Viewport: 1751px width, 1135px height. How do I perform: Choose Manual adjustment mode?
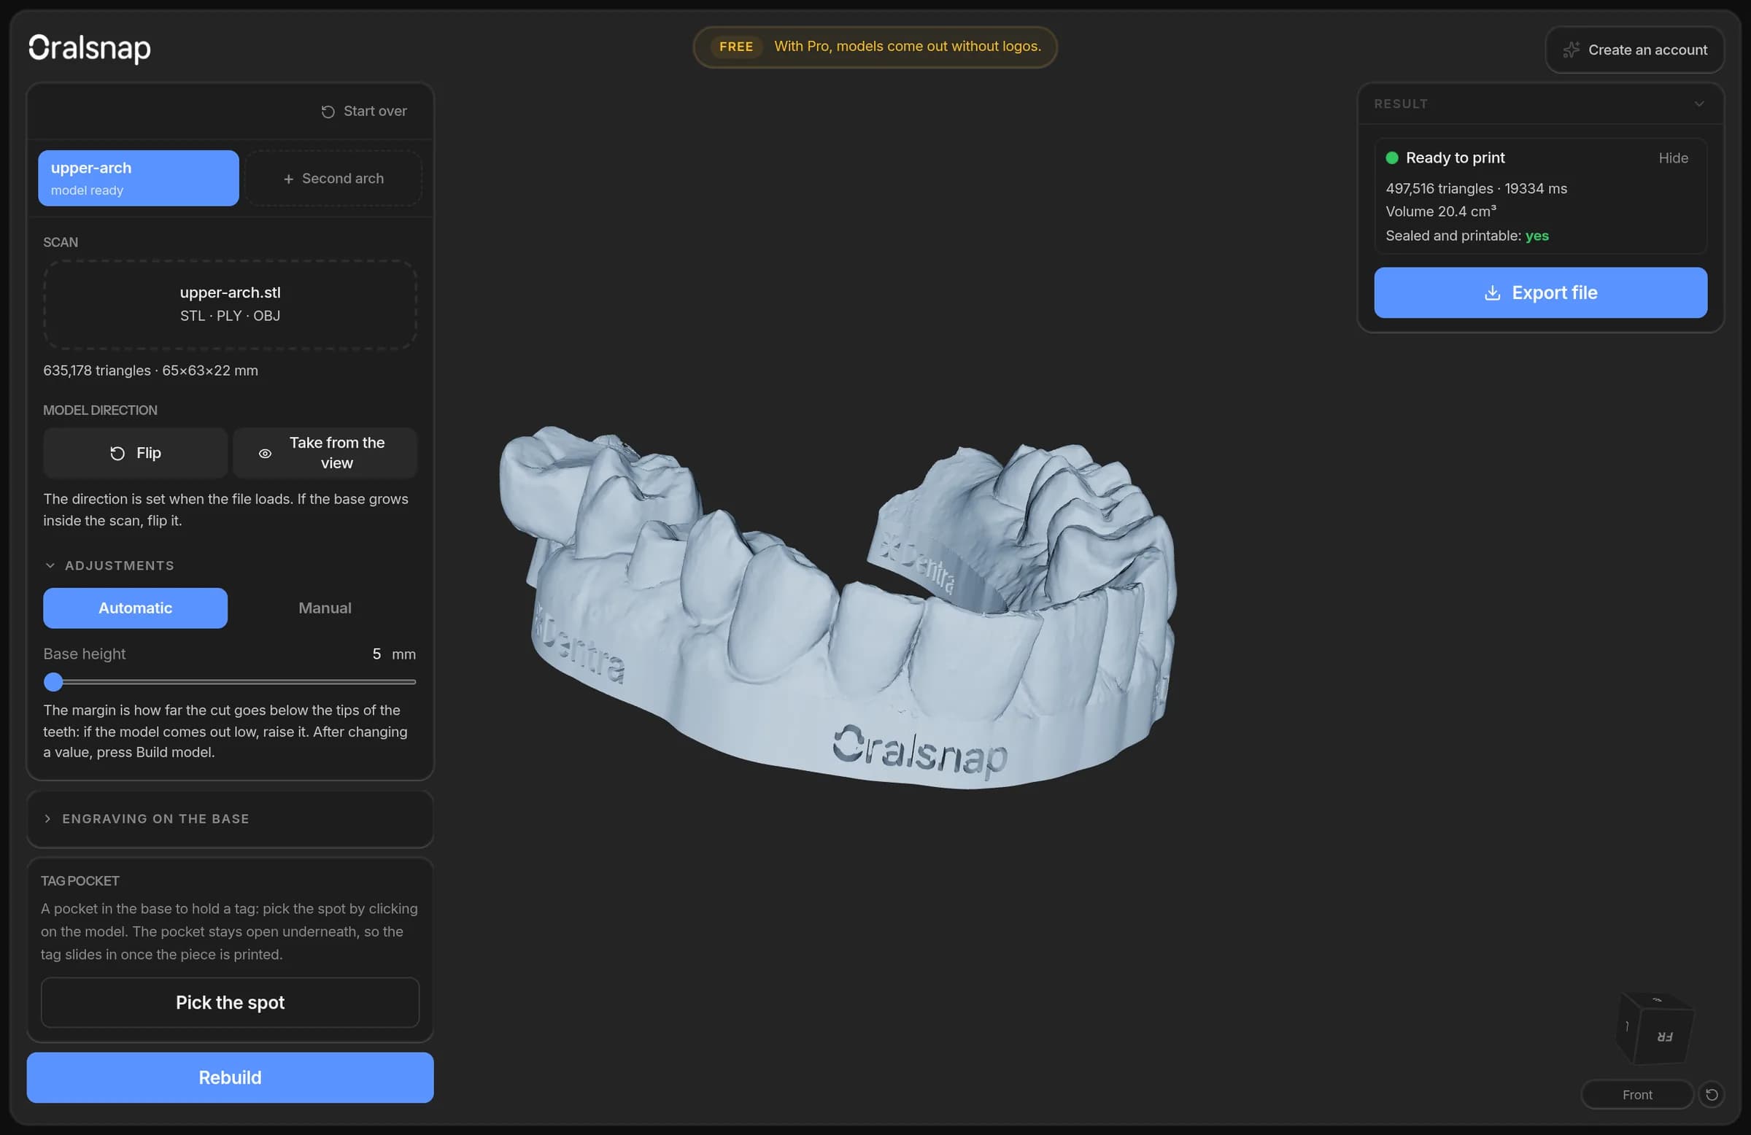(x=325, y=608)
